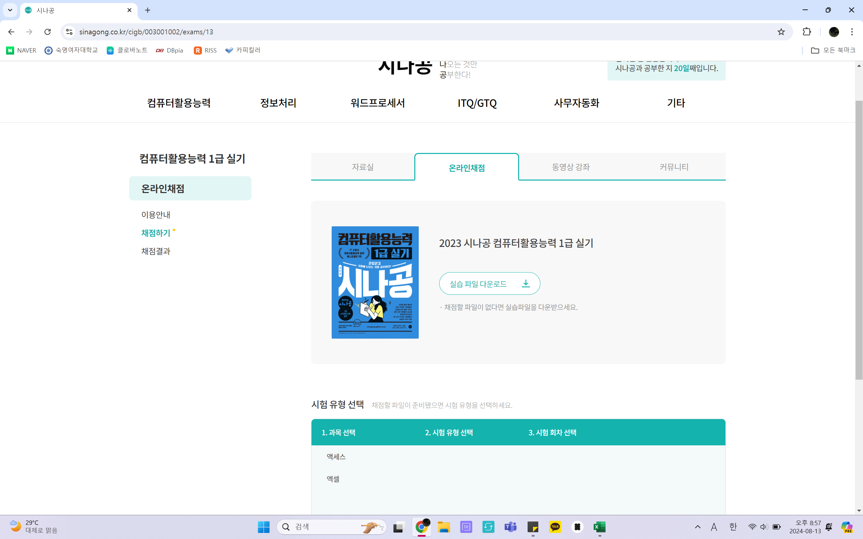
Task: Click the site info icon in the address bar
Action: 69,32
